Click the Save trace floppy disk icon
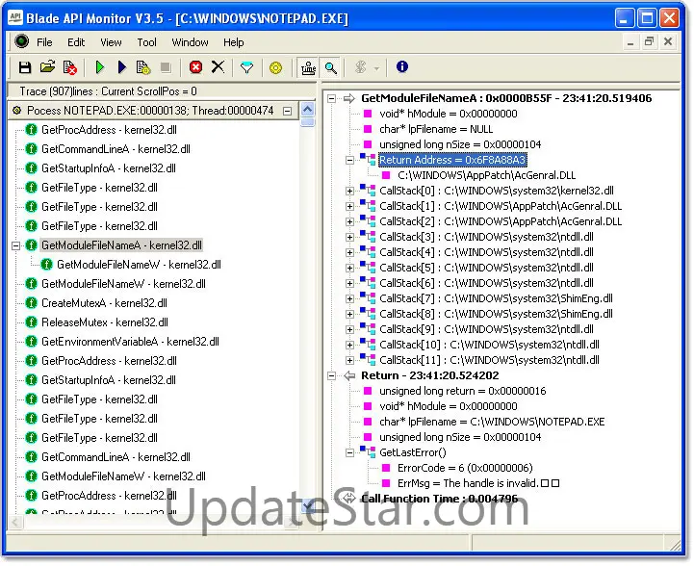 [x=25, y=67]
